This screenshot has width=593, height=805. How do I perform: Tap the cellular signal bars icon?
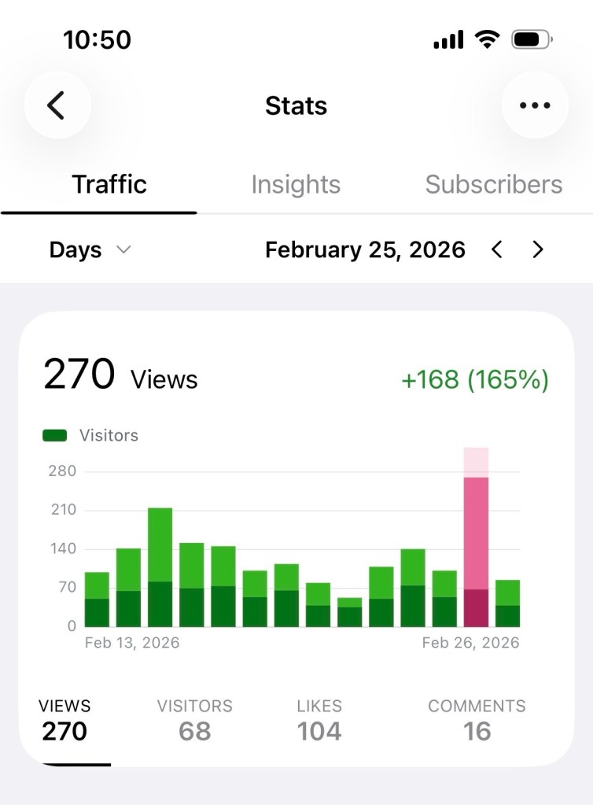[448, 40]
